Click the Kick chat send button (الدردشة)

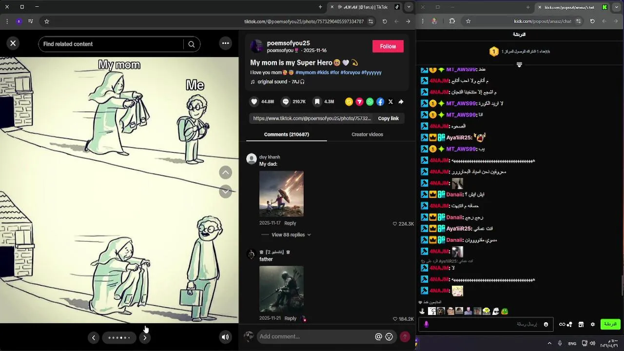(610, 324)
